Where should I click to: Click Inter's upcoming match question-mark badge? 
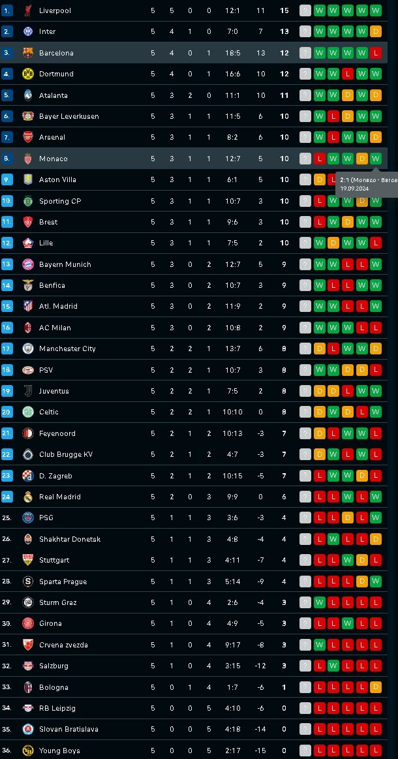click(305, 31)
